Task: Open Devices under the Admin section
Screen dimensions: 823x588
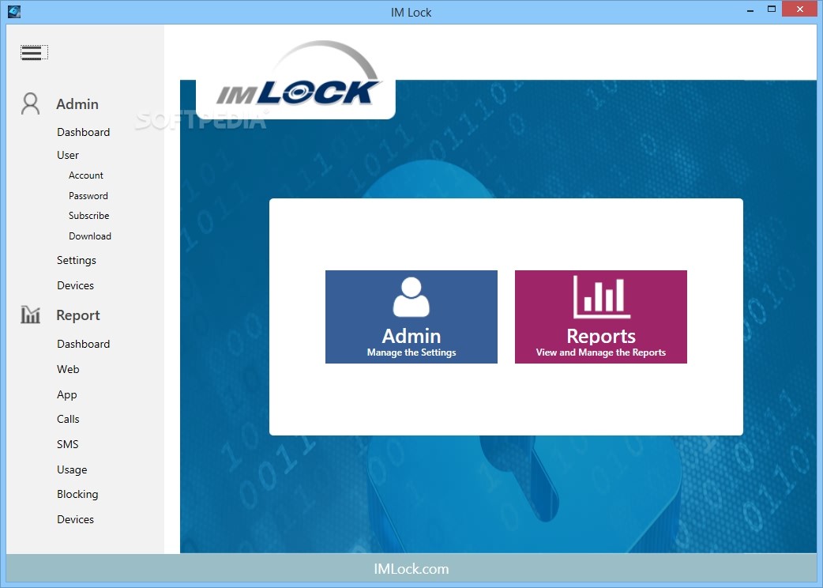Action: (x=76, y=285)
